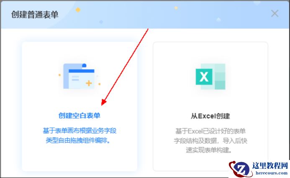Image resolution: width=290 pixels, height=178 pixels.
Task: Click the Excel import description paragraph
Action: point(210,141)
